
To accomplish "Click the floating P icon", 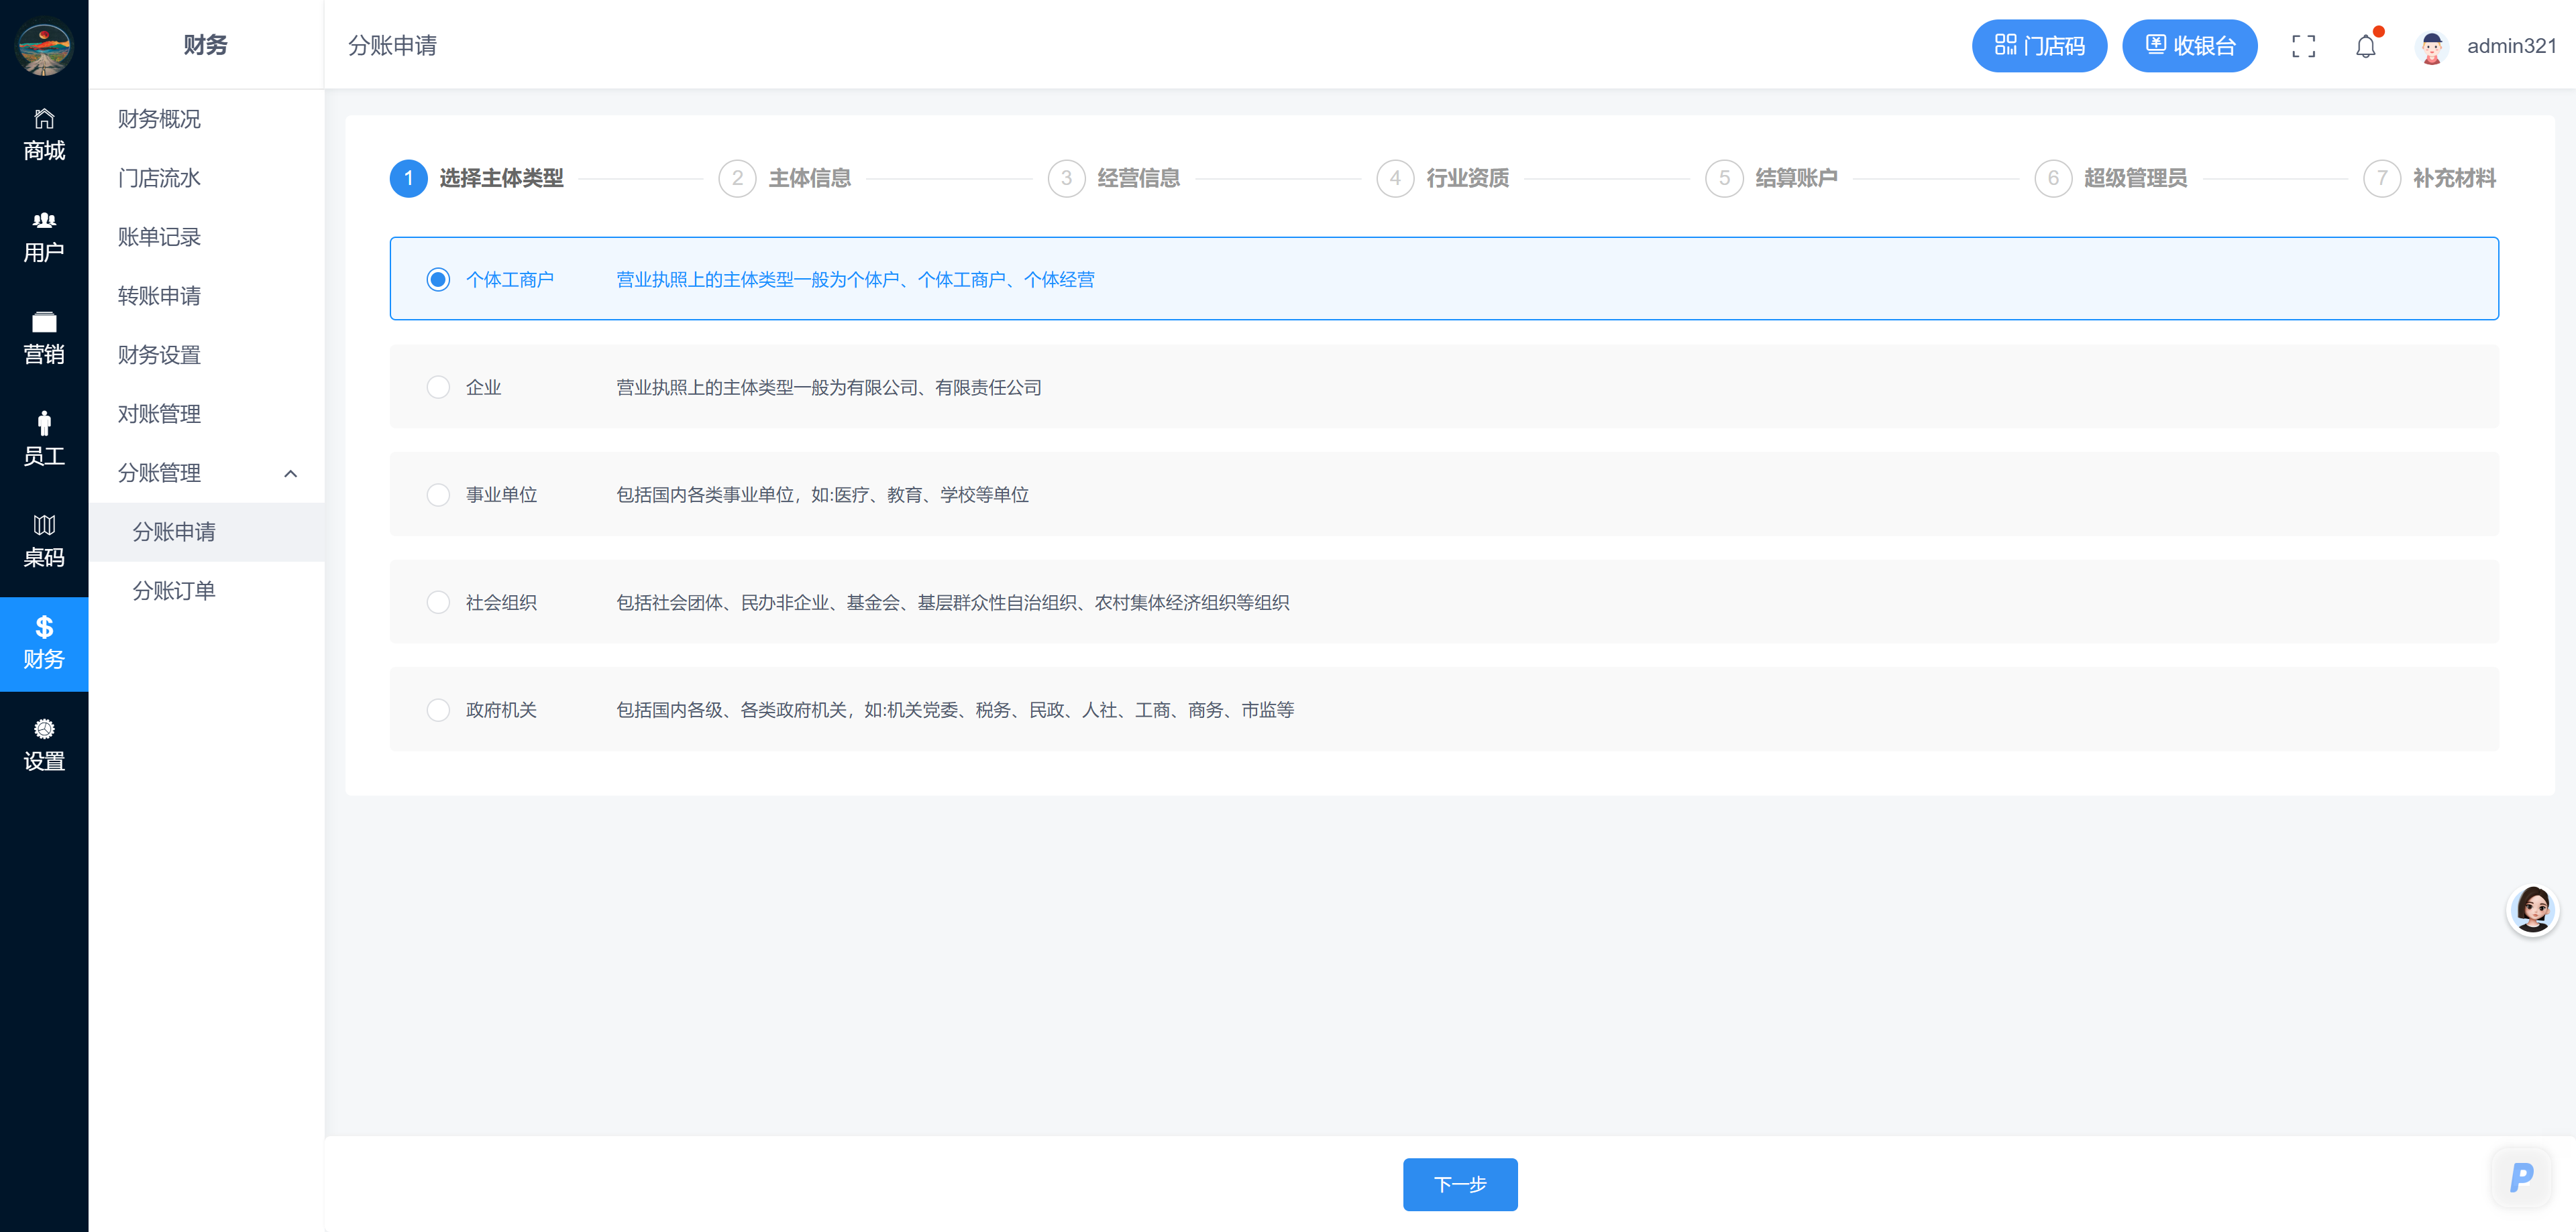I will (2521, 1177).
